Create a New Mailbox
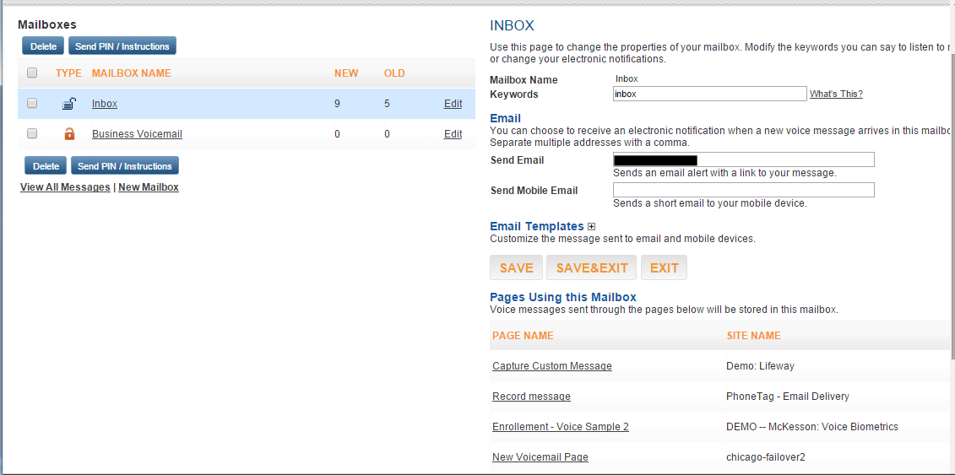The height and width of the screenshot is (475, 955). coord(149,187)
